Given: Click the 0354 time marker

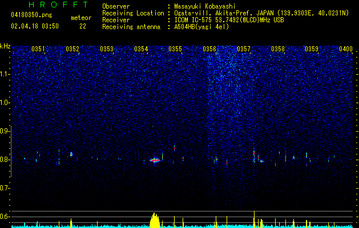Looking at the screenshot, I should 141,49.
